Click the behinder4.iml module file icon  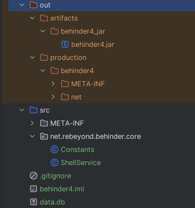34,189
